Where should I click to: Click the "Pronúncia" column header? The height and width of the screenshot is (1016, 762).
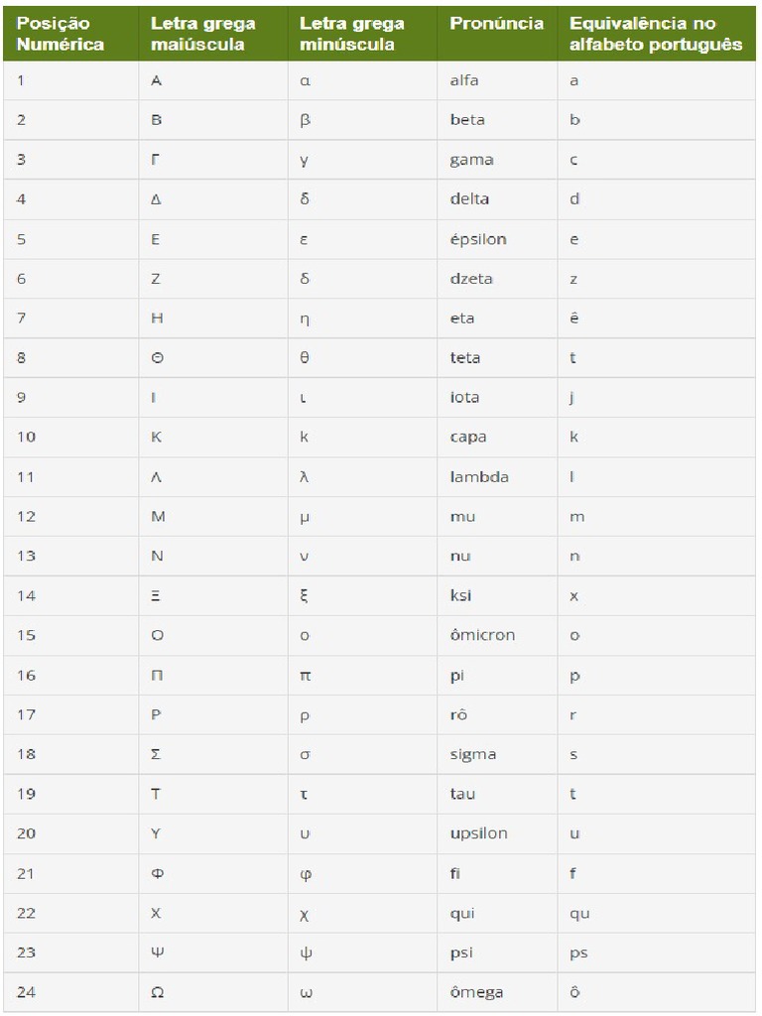pos(496,24)
